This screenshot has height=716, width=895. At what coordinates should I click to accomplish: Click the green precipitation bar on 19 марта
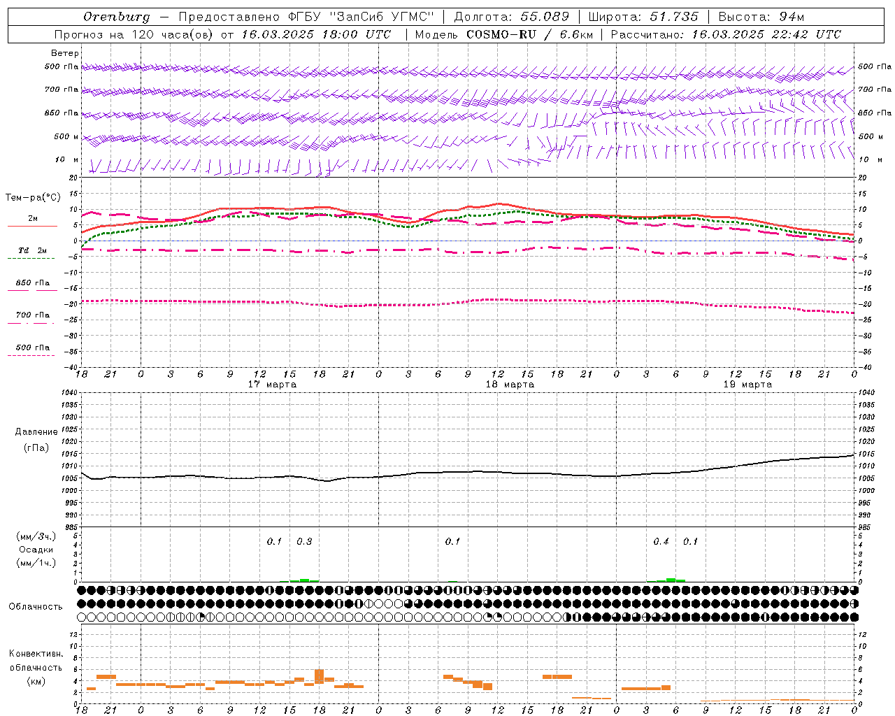(671, 580)
